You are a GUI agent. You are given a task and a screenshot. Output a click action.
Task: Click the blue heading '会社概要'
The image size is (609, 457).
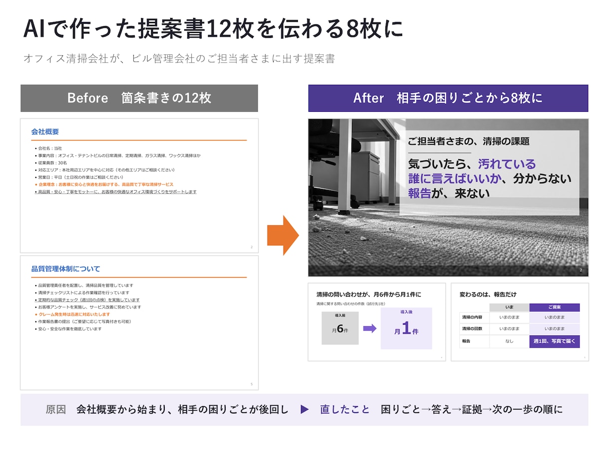pos(45,132)
